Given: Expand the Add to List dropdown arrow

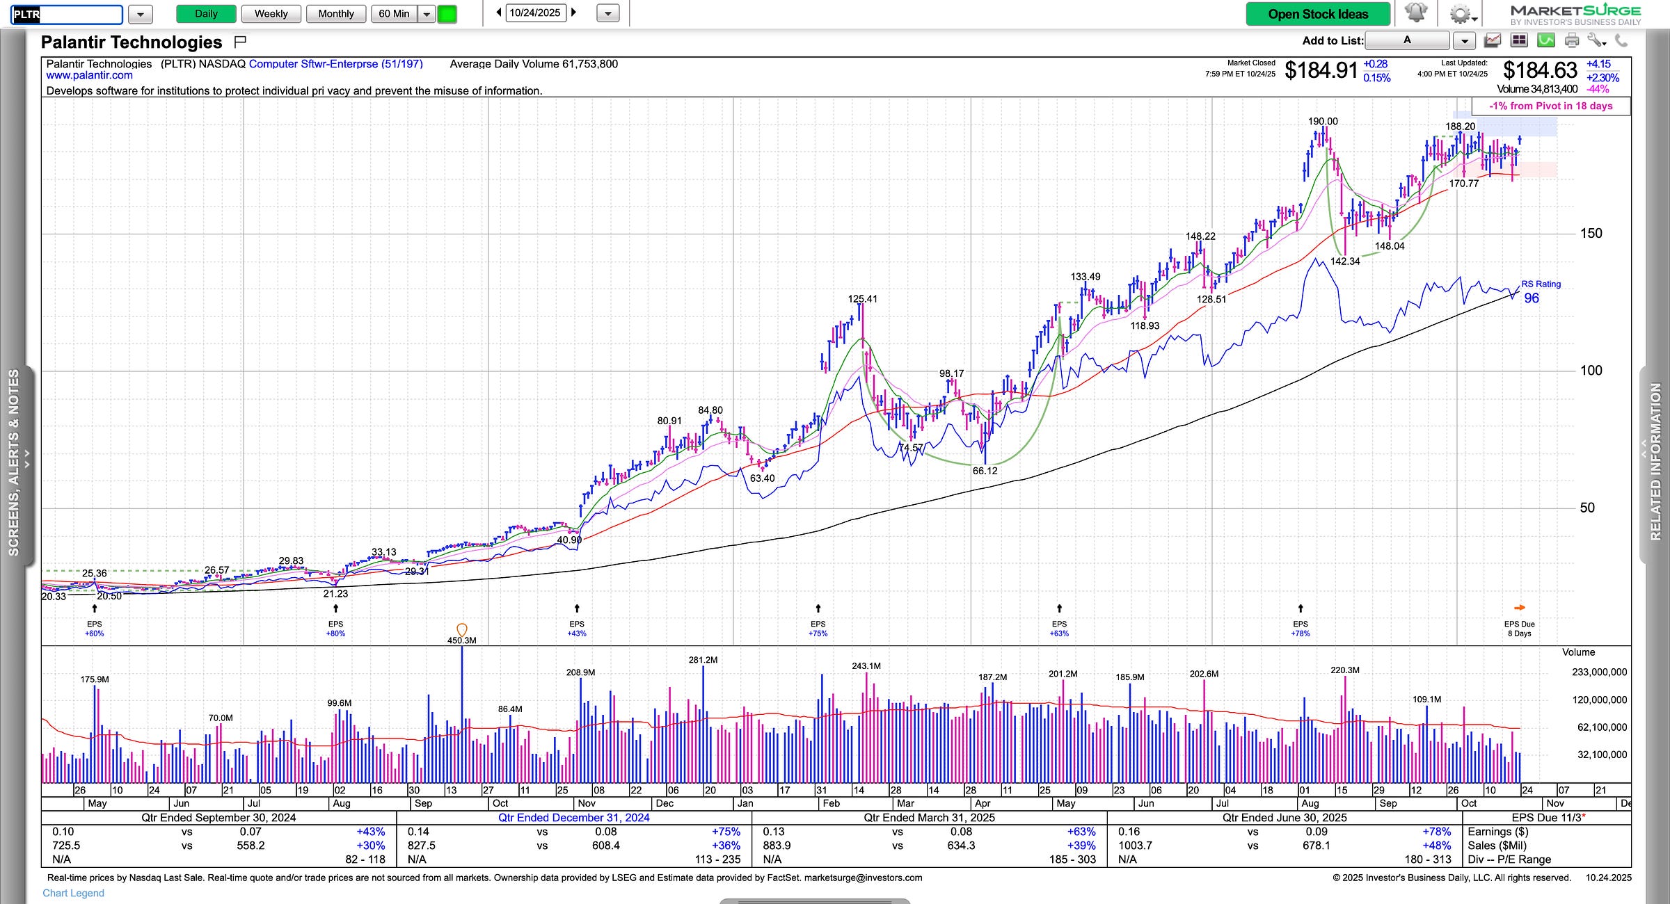Looking at the screenshot, I should pyautogui.click(x=1465, y=41).
